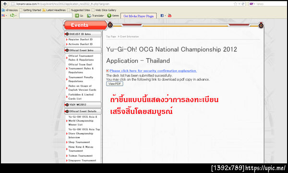Open the Official Event Intro section
This screenshot has height=173, width=288.
pyautogui.click(x=83, y=50)
